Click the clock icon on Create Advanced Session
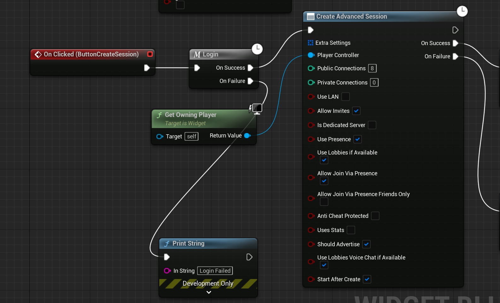The height and width of the screenshot is (303, 500). click(462, 11)
